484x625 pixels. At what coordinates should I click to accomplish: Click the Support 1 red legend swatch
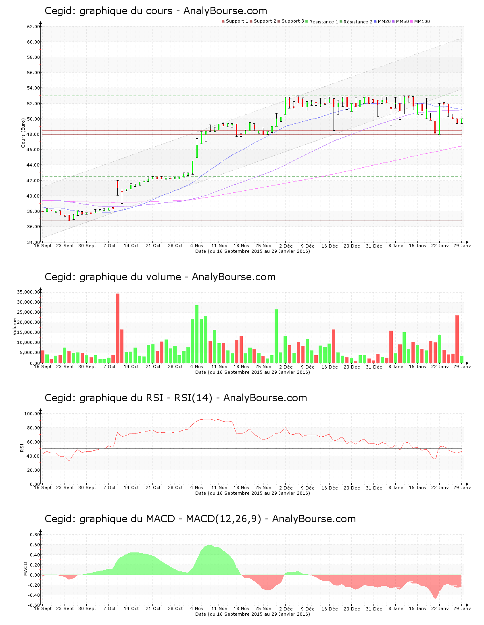point(223,21)
